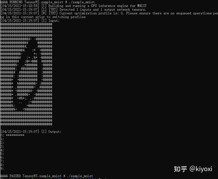Click output row label '1:'
This screenshot has width=218, height=179.
coord(2,139)
